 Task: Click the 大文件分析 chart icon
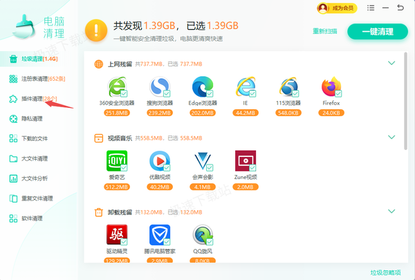click(13, 178)
